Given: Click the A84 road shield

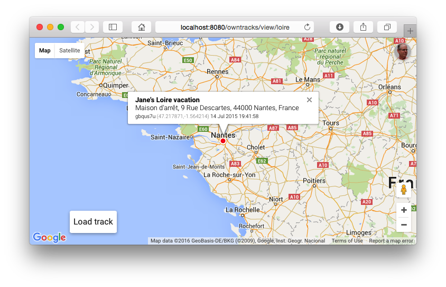Looking at the screenshot, I should tap(235, 59).
